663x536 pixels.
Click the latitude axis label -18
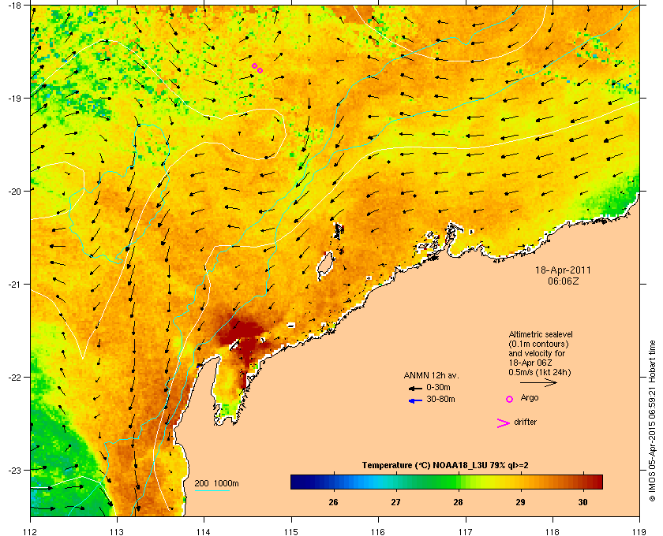(x=15, y=5)
